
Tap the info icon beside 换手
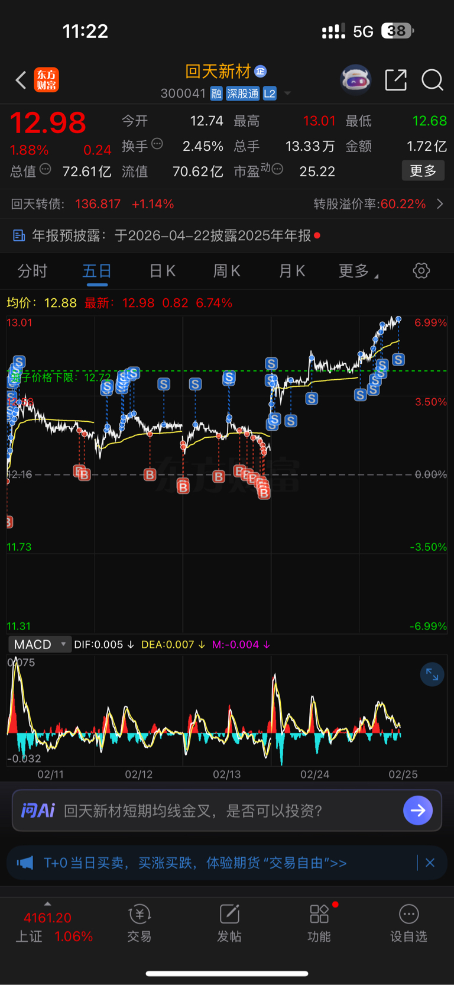point(157,144)
